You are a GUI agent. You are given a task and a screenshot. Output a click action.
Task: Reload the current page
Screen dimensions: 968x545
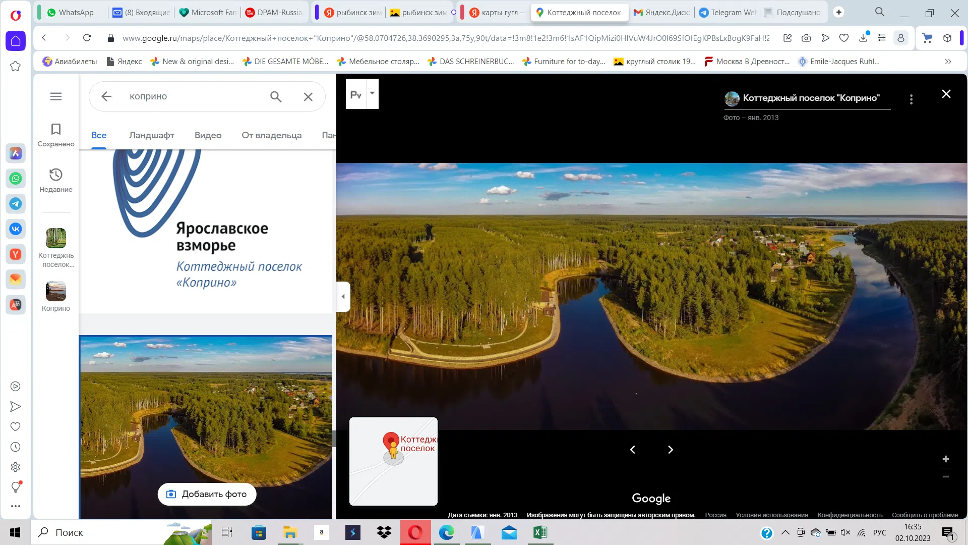[x=87, y=38]
